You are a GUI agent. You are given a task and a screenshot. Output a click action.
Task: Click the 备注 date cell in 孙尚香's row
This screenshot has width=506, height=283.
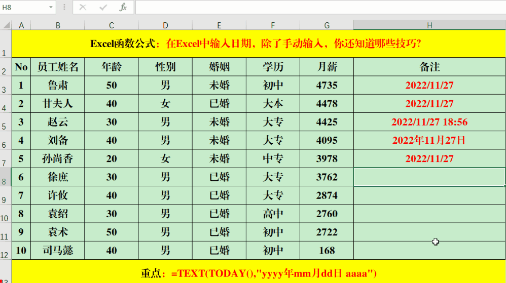click(429, 158)
